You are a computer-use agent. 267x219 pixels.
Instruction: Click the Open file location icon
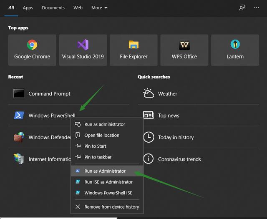click(78, 135)
